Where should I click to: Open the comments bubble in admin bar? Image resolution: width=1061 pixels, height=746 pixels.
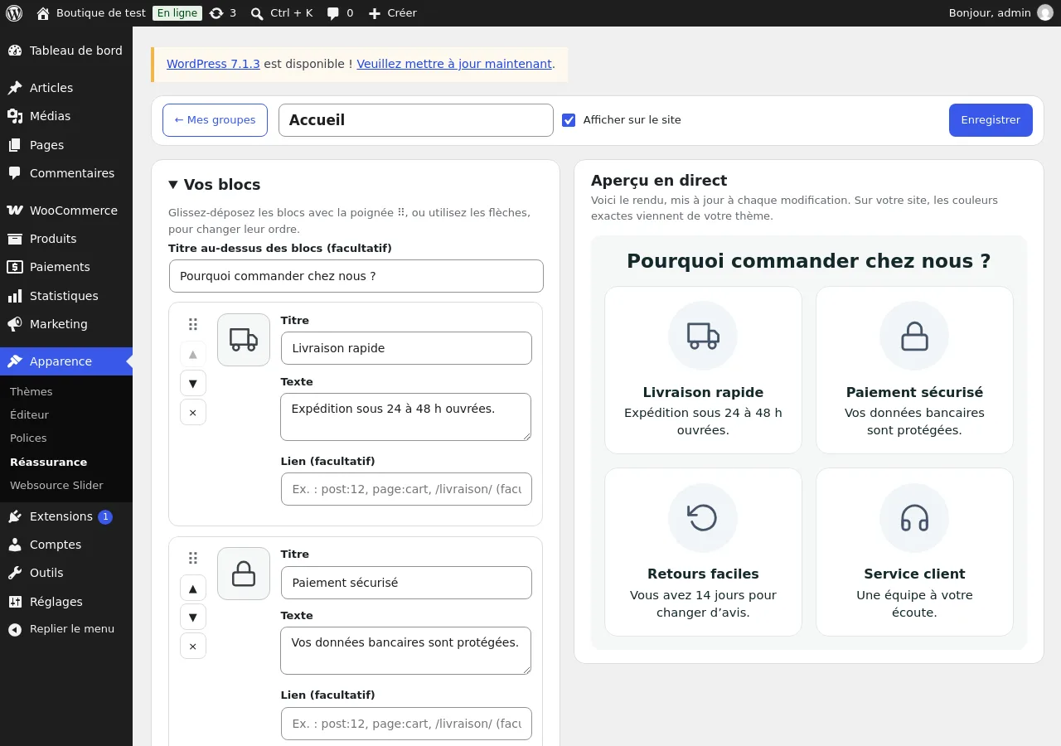tap(340, 13)
